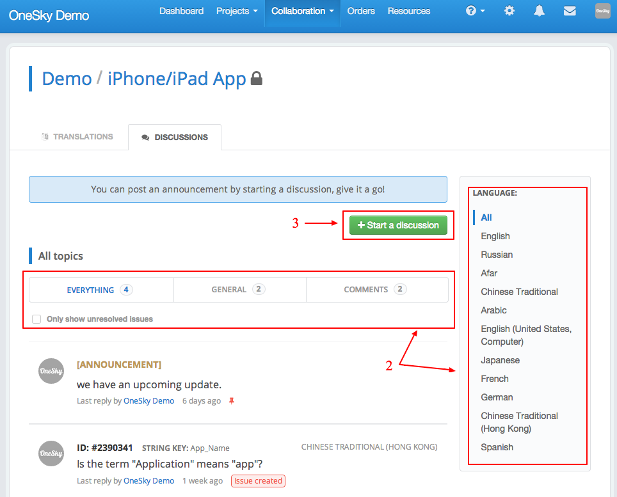Click the avatar of the App_Name discussion
This screenshot has height=497, width=617.
coord(51,454)
